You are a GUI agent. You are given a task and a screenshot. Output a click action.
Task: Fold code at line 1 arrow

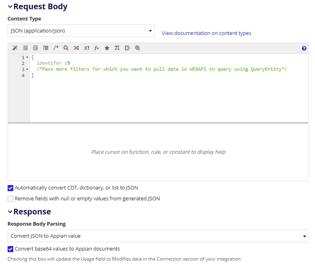(x=27, y=57)
